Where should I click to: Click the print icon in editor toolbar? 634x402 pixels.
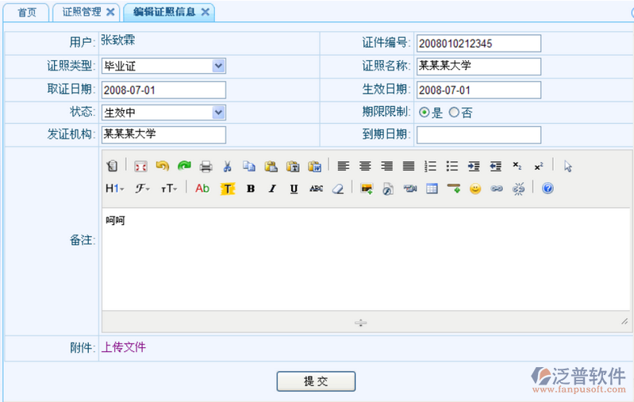pyautogui.click(x=206, y=167)
